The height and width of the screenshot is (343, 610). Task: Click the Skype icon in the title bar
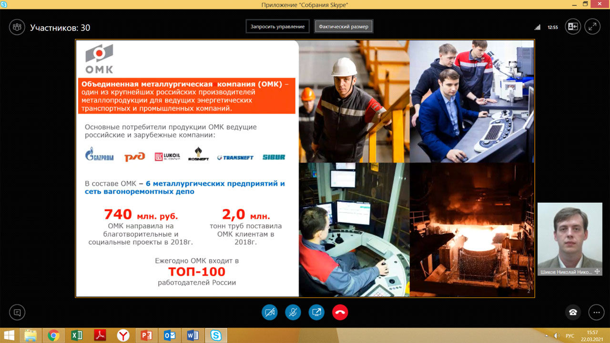pyautogui.click(x=4, y=4)
